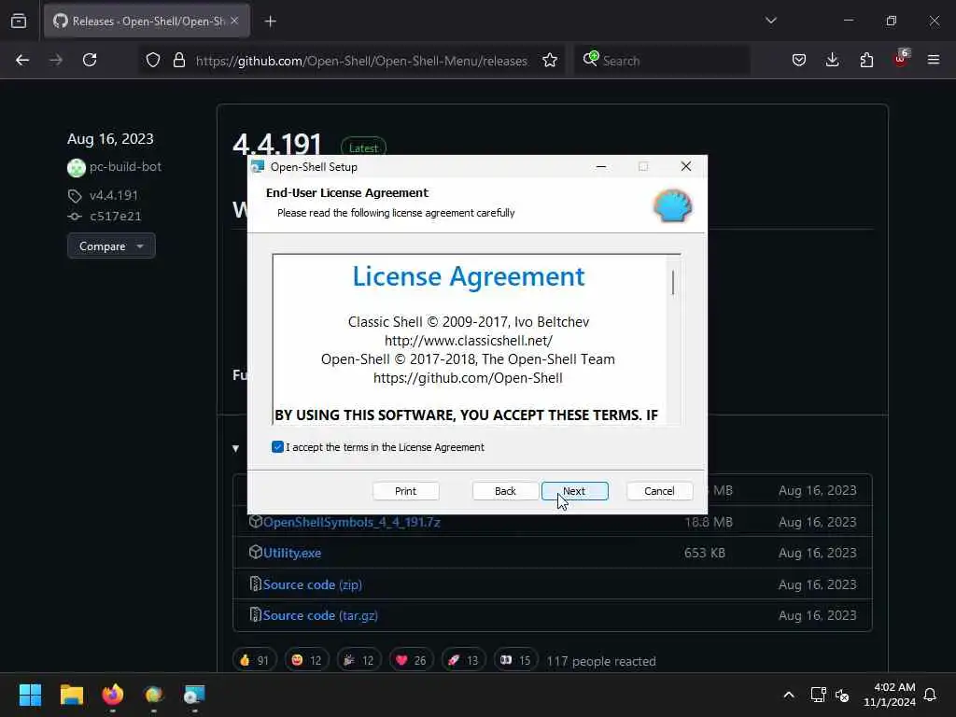This screenshot has height=717, width=956.
Task: Click the 4.4.191 release title
Action: [x=277, y=144]
